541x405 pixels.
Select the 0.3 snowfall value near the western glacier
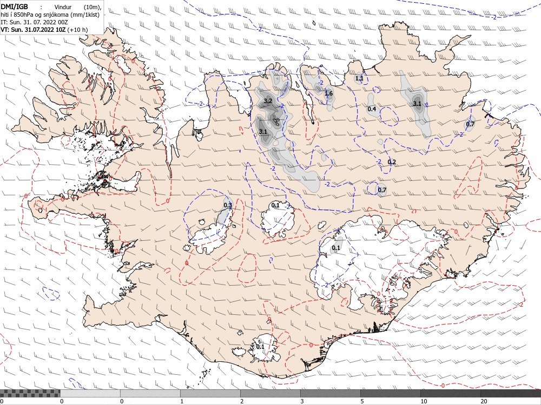point(228,205)
